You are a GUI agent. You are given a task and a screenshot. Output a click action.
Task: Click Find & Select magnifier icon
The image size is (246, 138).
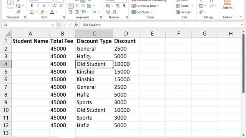pos(211,6)
